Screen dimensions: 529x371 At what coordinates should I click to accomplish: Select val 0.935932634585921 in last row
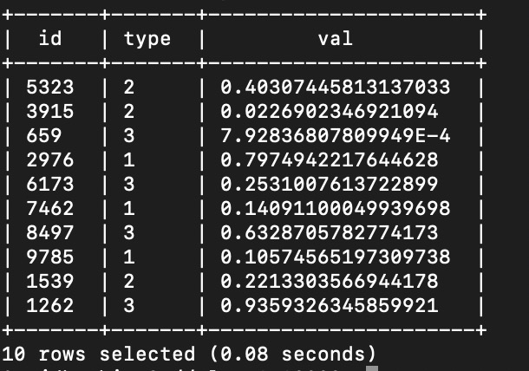point(329,305)
